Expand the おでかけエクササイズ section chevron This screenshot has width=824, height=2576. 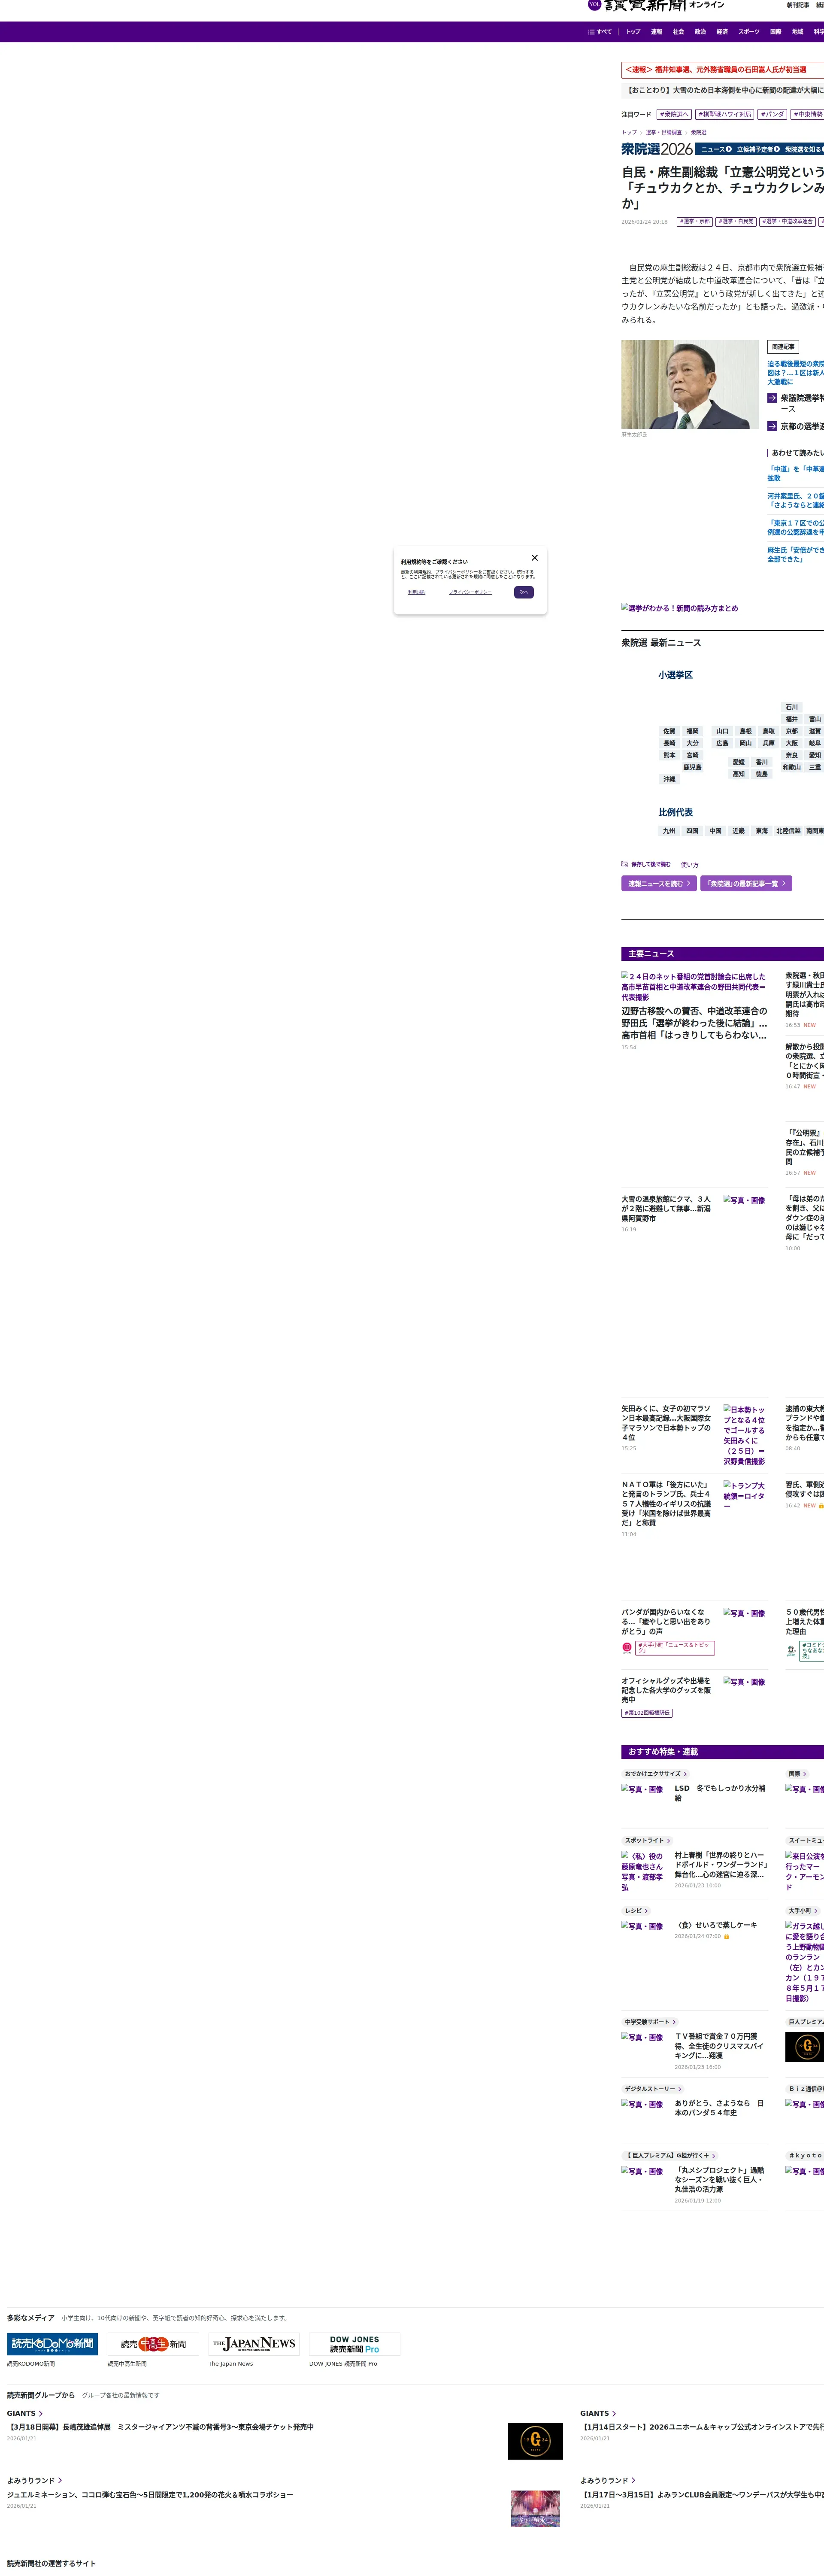(x=685, y=1773)
